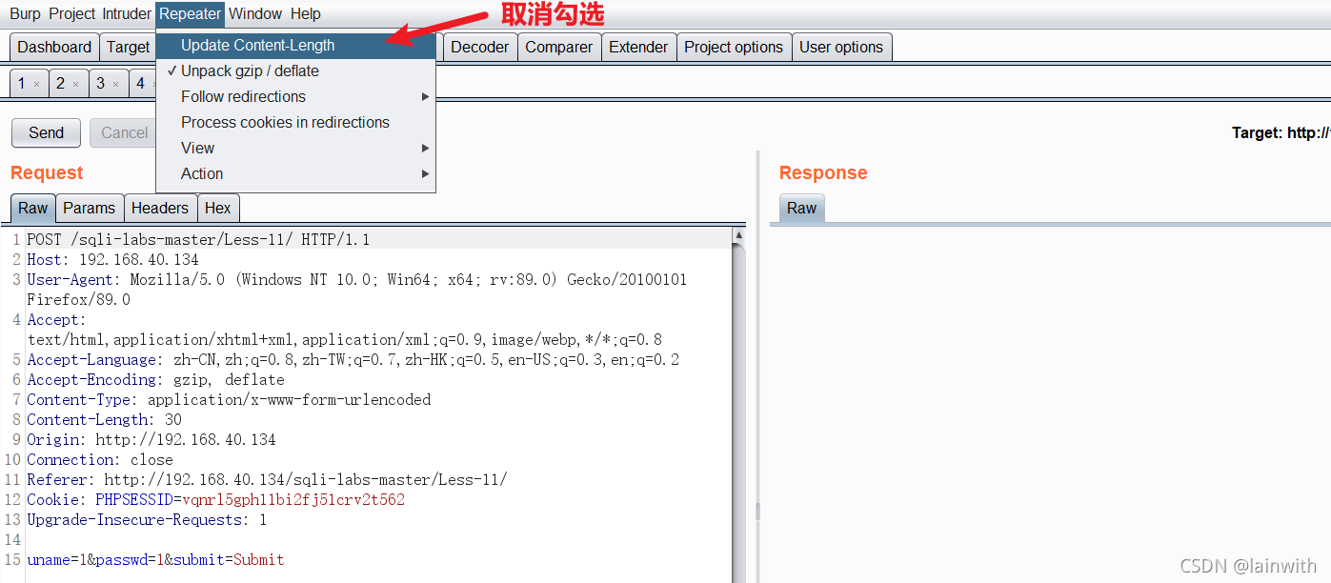The image size is (1331, 583).
Task: Click the Firefox/89.0 continuation line
Action: coord(78,300)
